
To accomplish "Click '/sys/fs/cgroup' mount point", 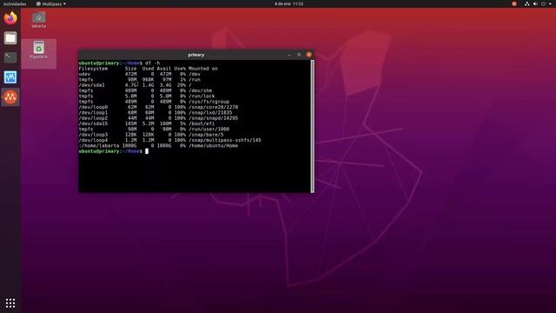I will pyautogui.click(x=209, y=102).
